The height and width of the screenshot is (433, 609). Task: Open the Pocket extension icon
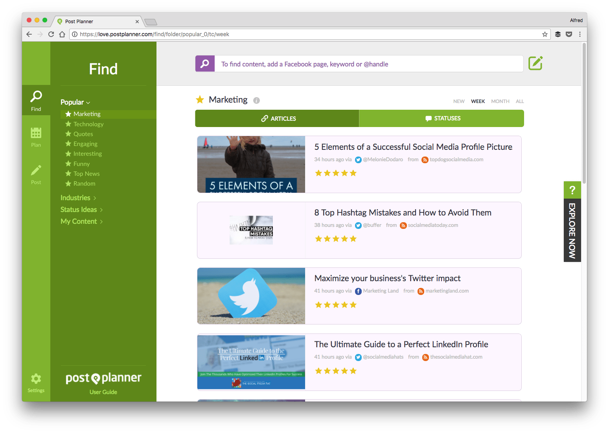coord(569,34)
